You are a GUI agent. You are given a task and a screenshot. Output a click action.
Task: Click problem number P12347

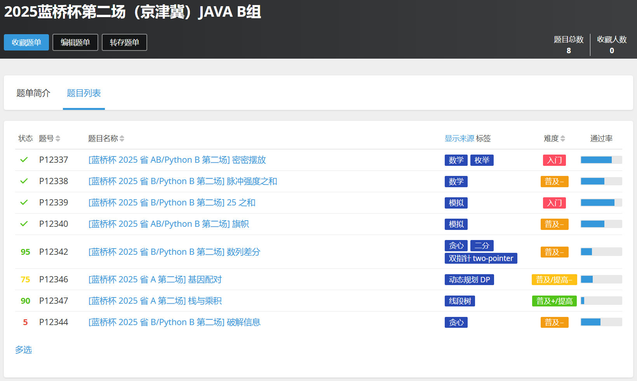[x=54, y=301]
